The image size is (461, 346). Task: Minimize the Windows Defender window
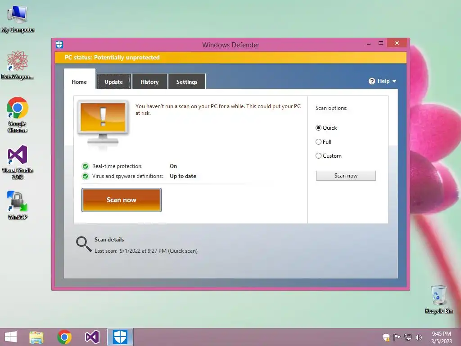pyautogui.click(x=369, y=44)
